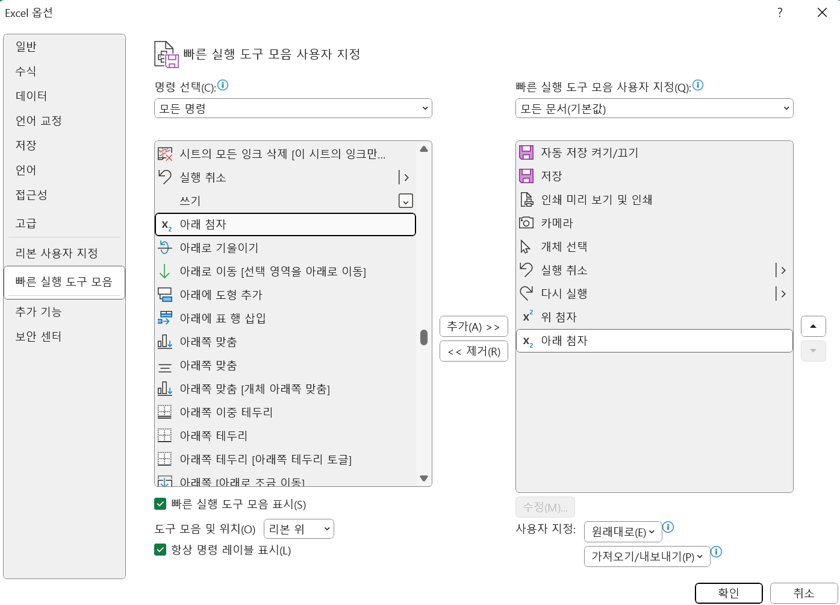The height and width of the screenshot is (605, 840).
Task: Open the 가져오기/내보내기(P) dropdown
Action: click(647, 556)
